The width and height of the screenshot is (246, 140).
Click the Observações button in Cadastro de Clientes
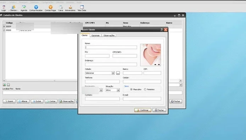coord(67,101)
